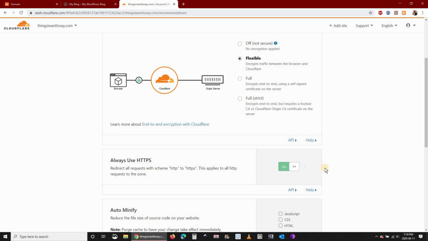Select the Off (not secure) SSL option
428x241 pixels.
[239, 44]
